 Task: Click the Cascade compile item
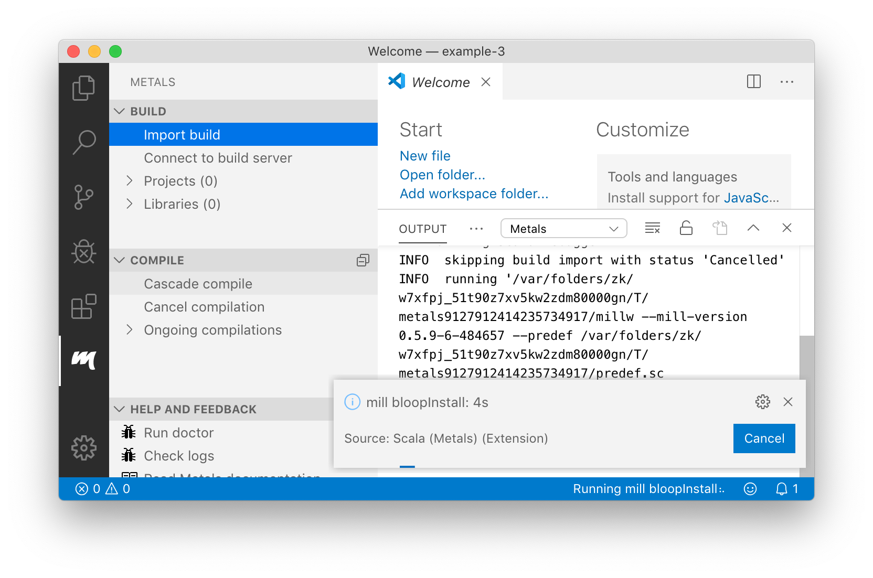(x=243, y=283)
